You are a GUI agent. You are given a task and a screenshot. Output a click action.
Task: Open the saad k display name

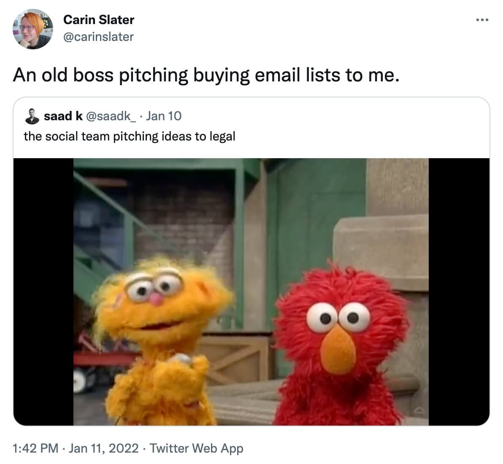pos(63,116)
